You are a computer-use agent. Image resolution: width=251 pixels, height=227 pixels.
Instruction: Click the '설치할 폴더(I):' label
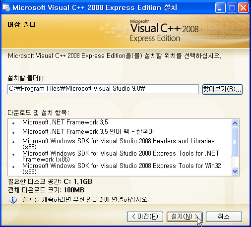coord(26,78)
